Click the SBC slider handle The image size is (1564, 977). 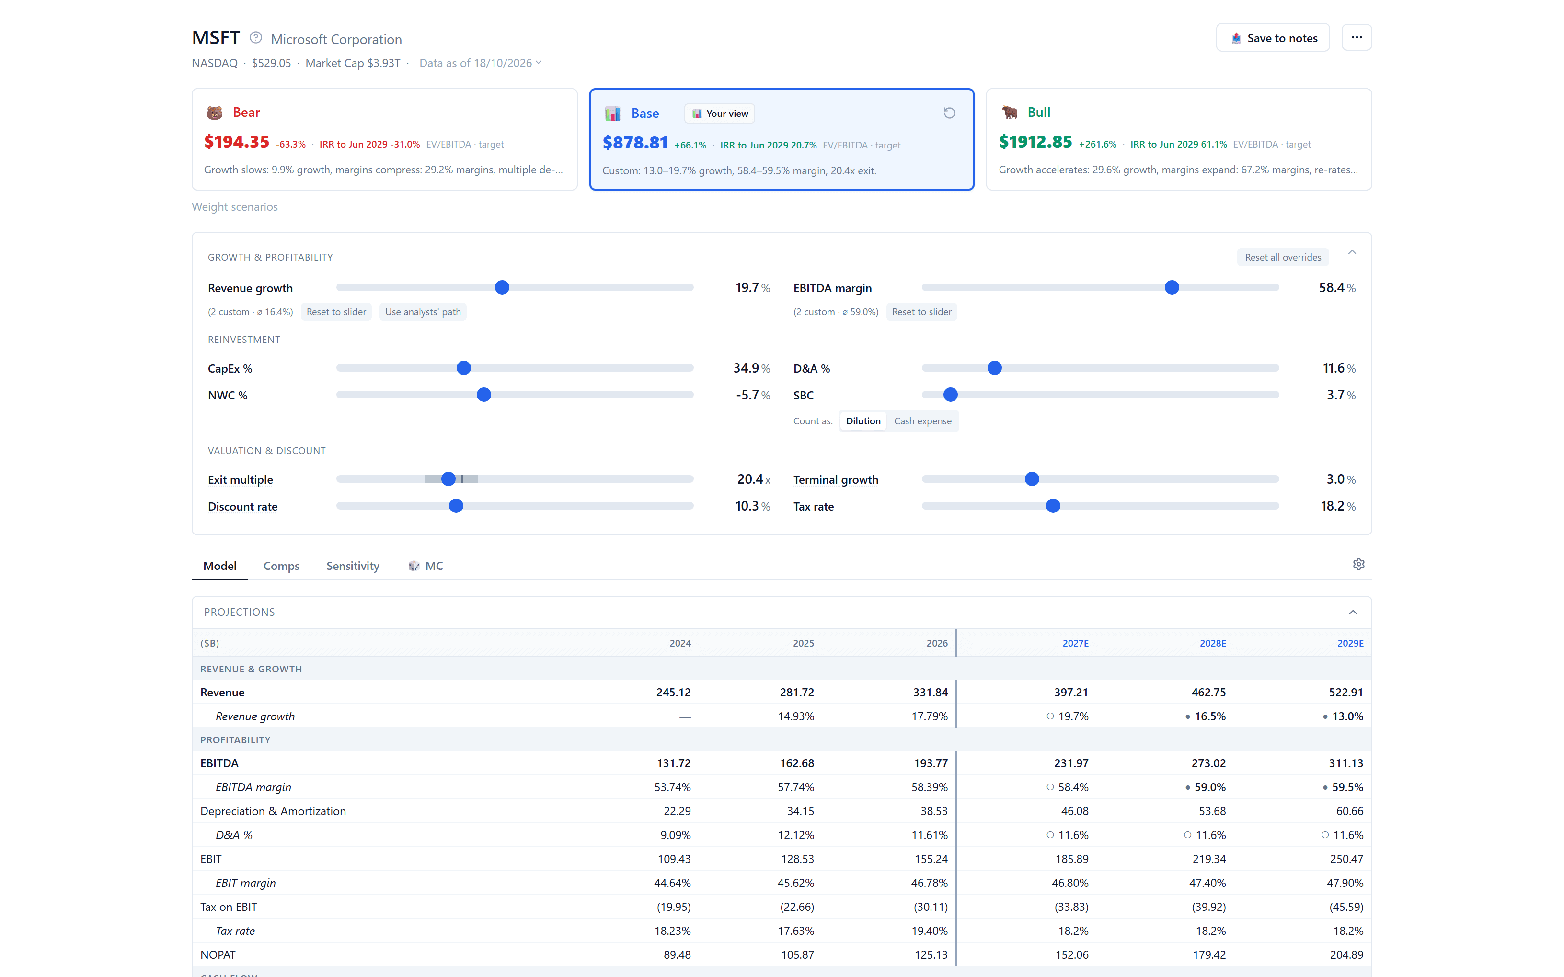pyautogui.click(x=950, y=395)
